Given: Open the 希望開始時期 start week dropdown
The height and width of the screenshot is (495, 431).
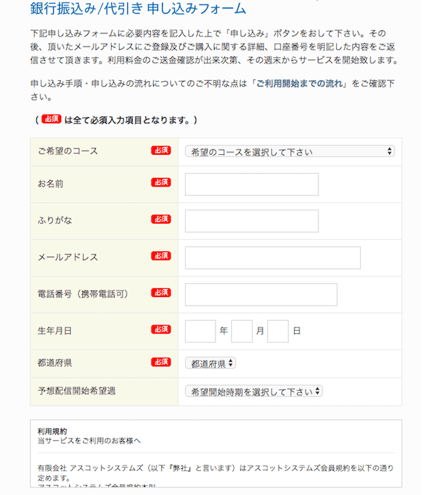Looking at the screenshot, I should click(x=253, y=391).
